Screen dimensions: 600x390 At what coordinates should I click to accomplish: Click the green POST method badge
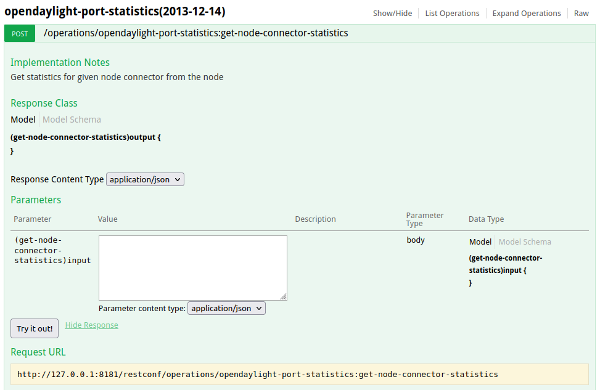(x=20, y=33)
